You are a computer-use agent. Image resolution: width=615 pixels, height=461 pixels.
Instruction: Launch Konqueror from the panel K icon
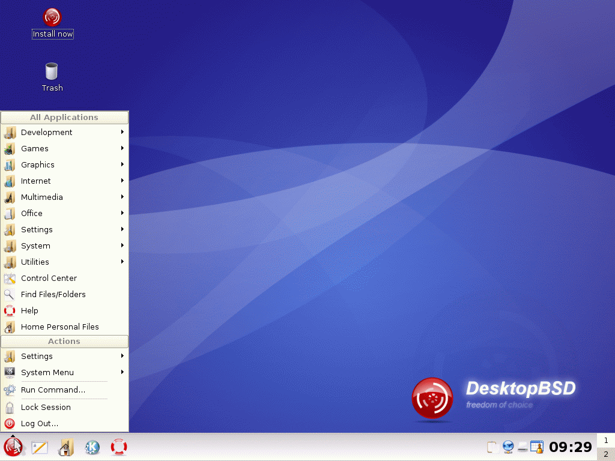pos(92,447)
